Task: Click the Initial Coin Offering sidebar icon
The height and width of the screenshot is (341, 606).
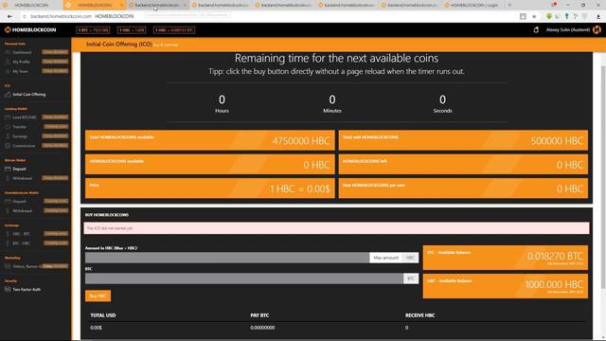Action: 8,95
